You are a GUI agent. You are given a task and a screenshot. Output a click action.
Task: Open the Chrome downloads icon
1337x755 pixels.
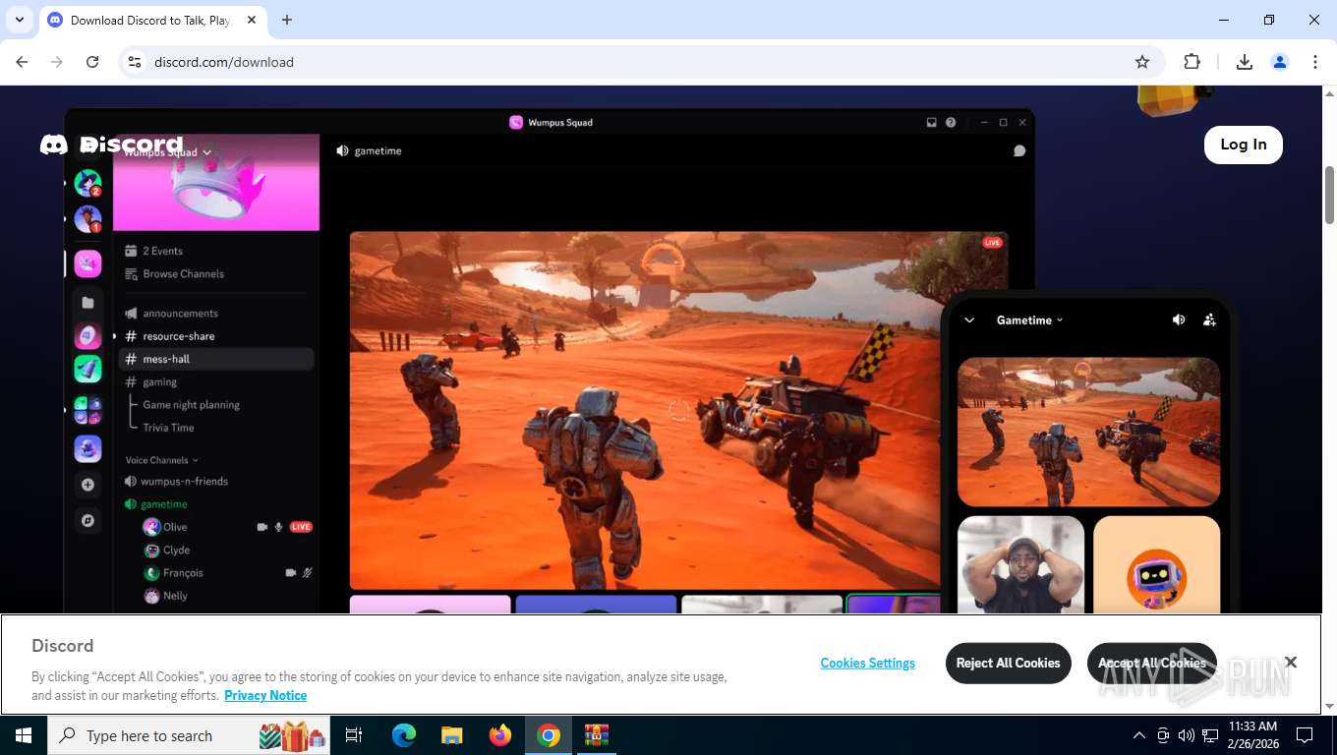(1245, 62)
